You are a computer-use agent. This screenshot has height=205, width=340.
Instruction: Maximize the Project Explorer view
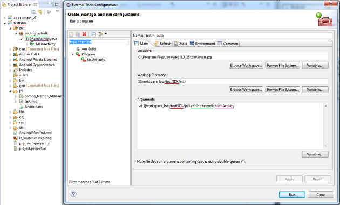point(57,4)
